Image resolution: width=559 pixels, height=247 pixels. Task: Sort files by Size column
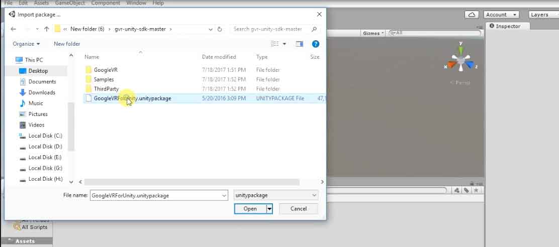click(x=315, y=57)
